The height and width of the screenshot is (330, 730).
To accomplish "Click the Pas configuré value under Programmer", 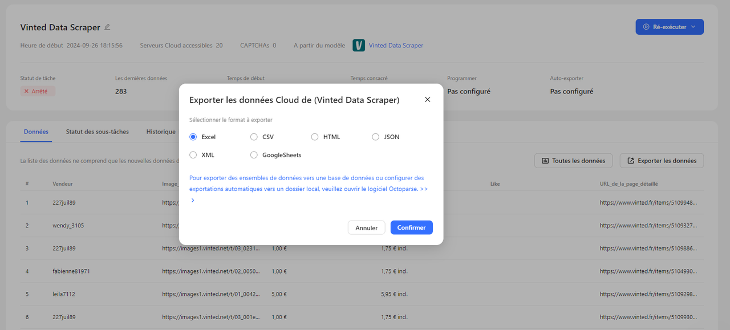I will click(469, 91).
